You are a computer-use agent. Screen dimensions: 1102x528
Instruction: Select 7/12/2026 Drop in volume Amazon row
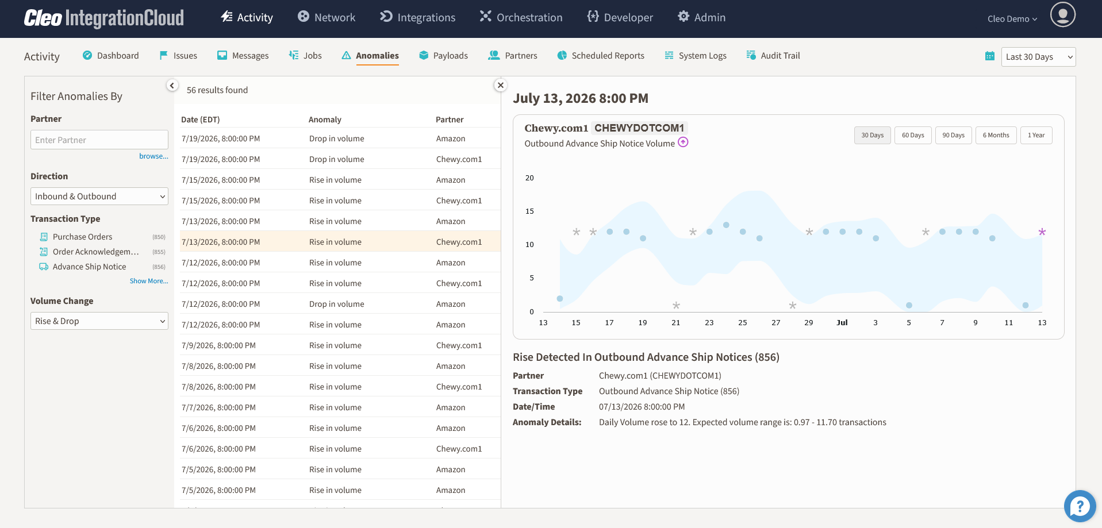coord(340,304)
